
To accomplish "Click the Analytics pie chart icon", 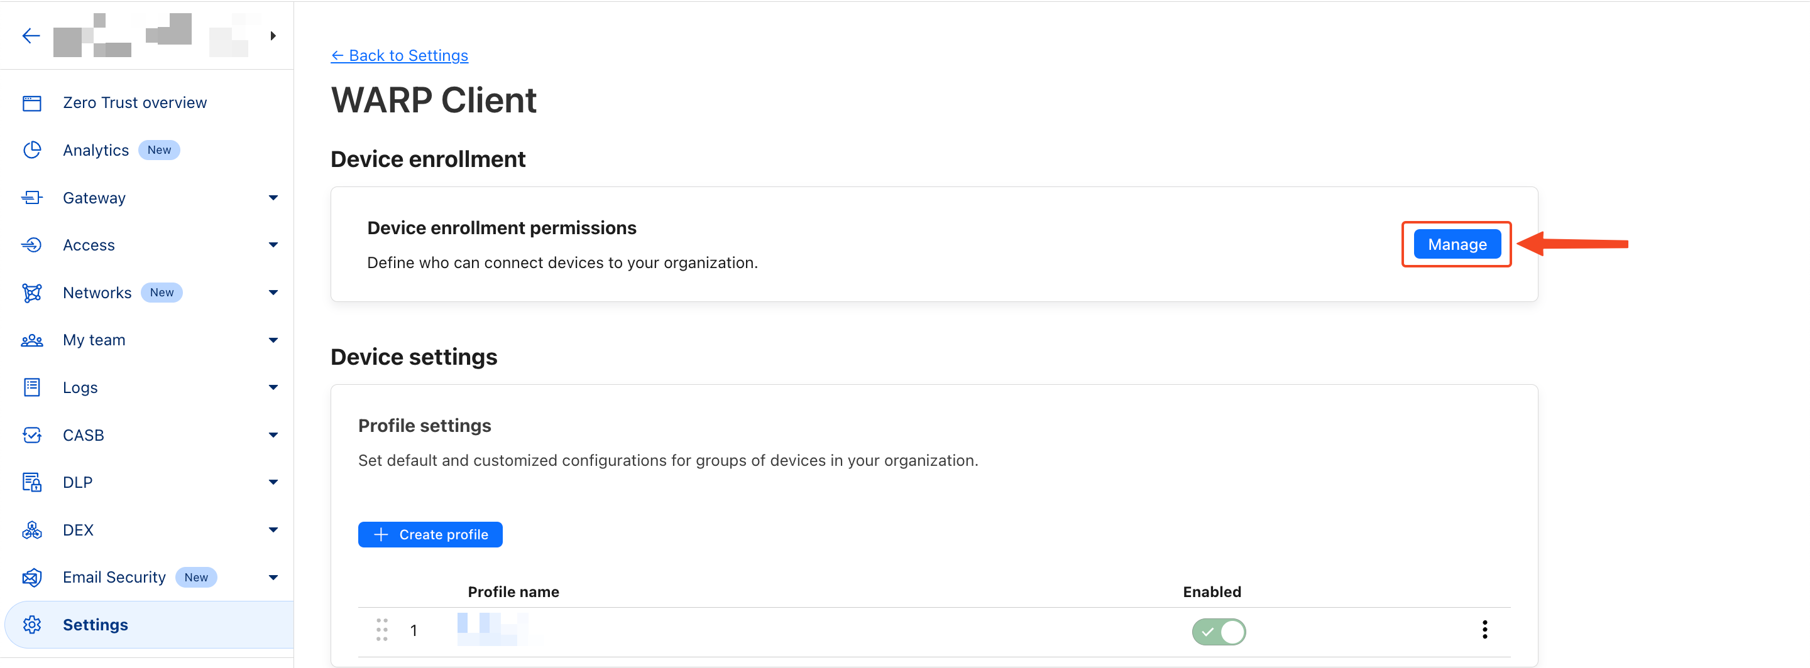I will 32,150.
